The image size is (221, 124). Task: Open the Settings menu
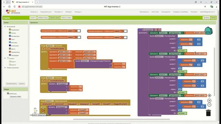[68, 12]
